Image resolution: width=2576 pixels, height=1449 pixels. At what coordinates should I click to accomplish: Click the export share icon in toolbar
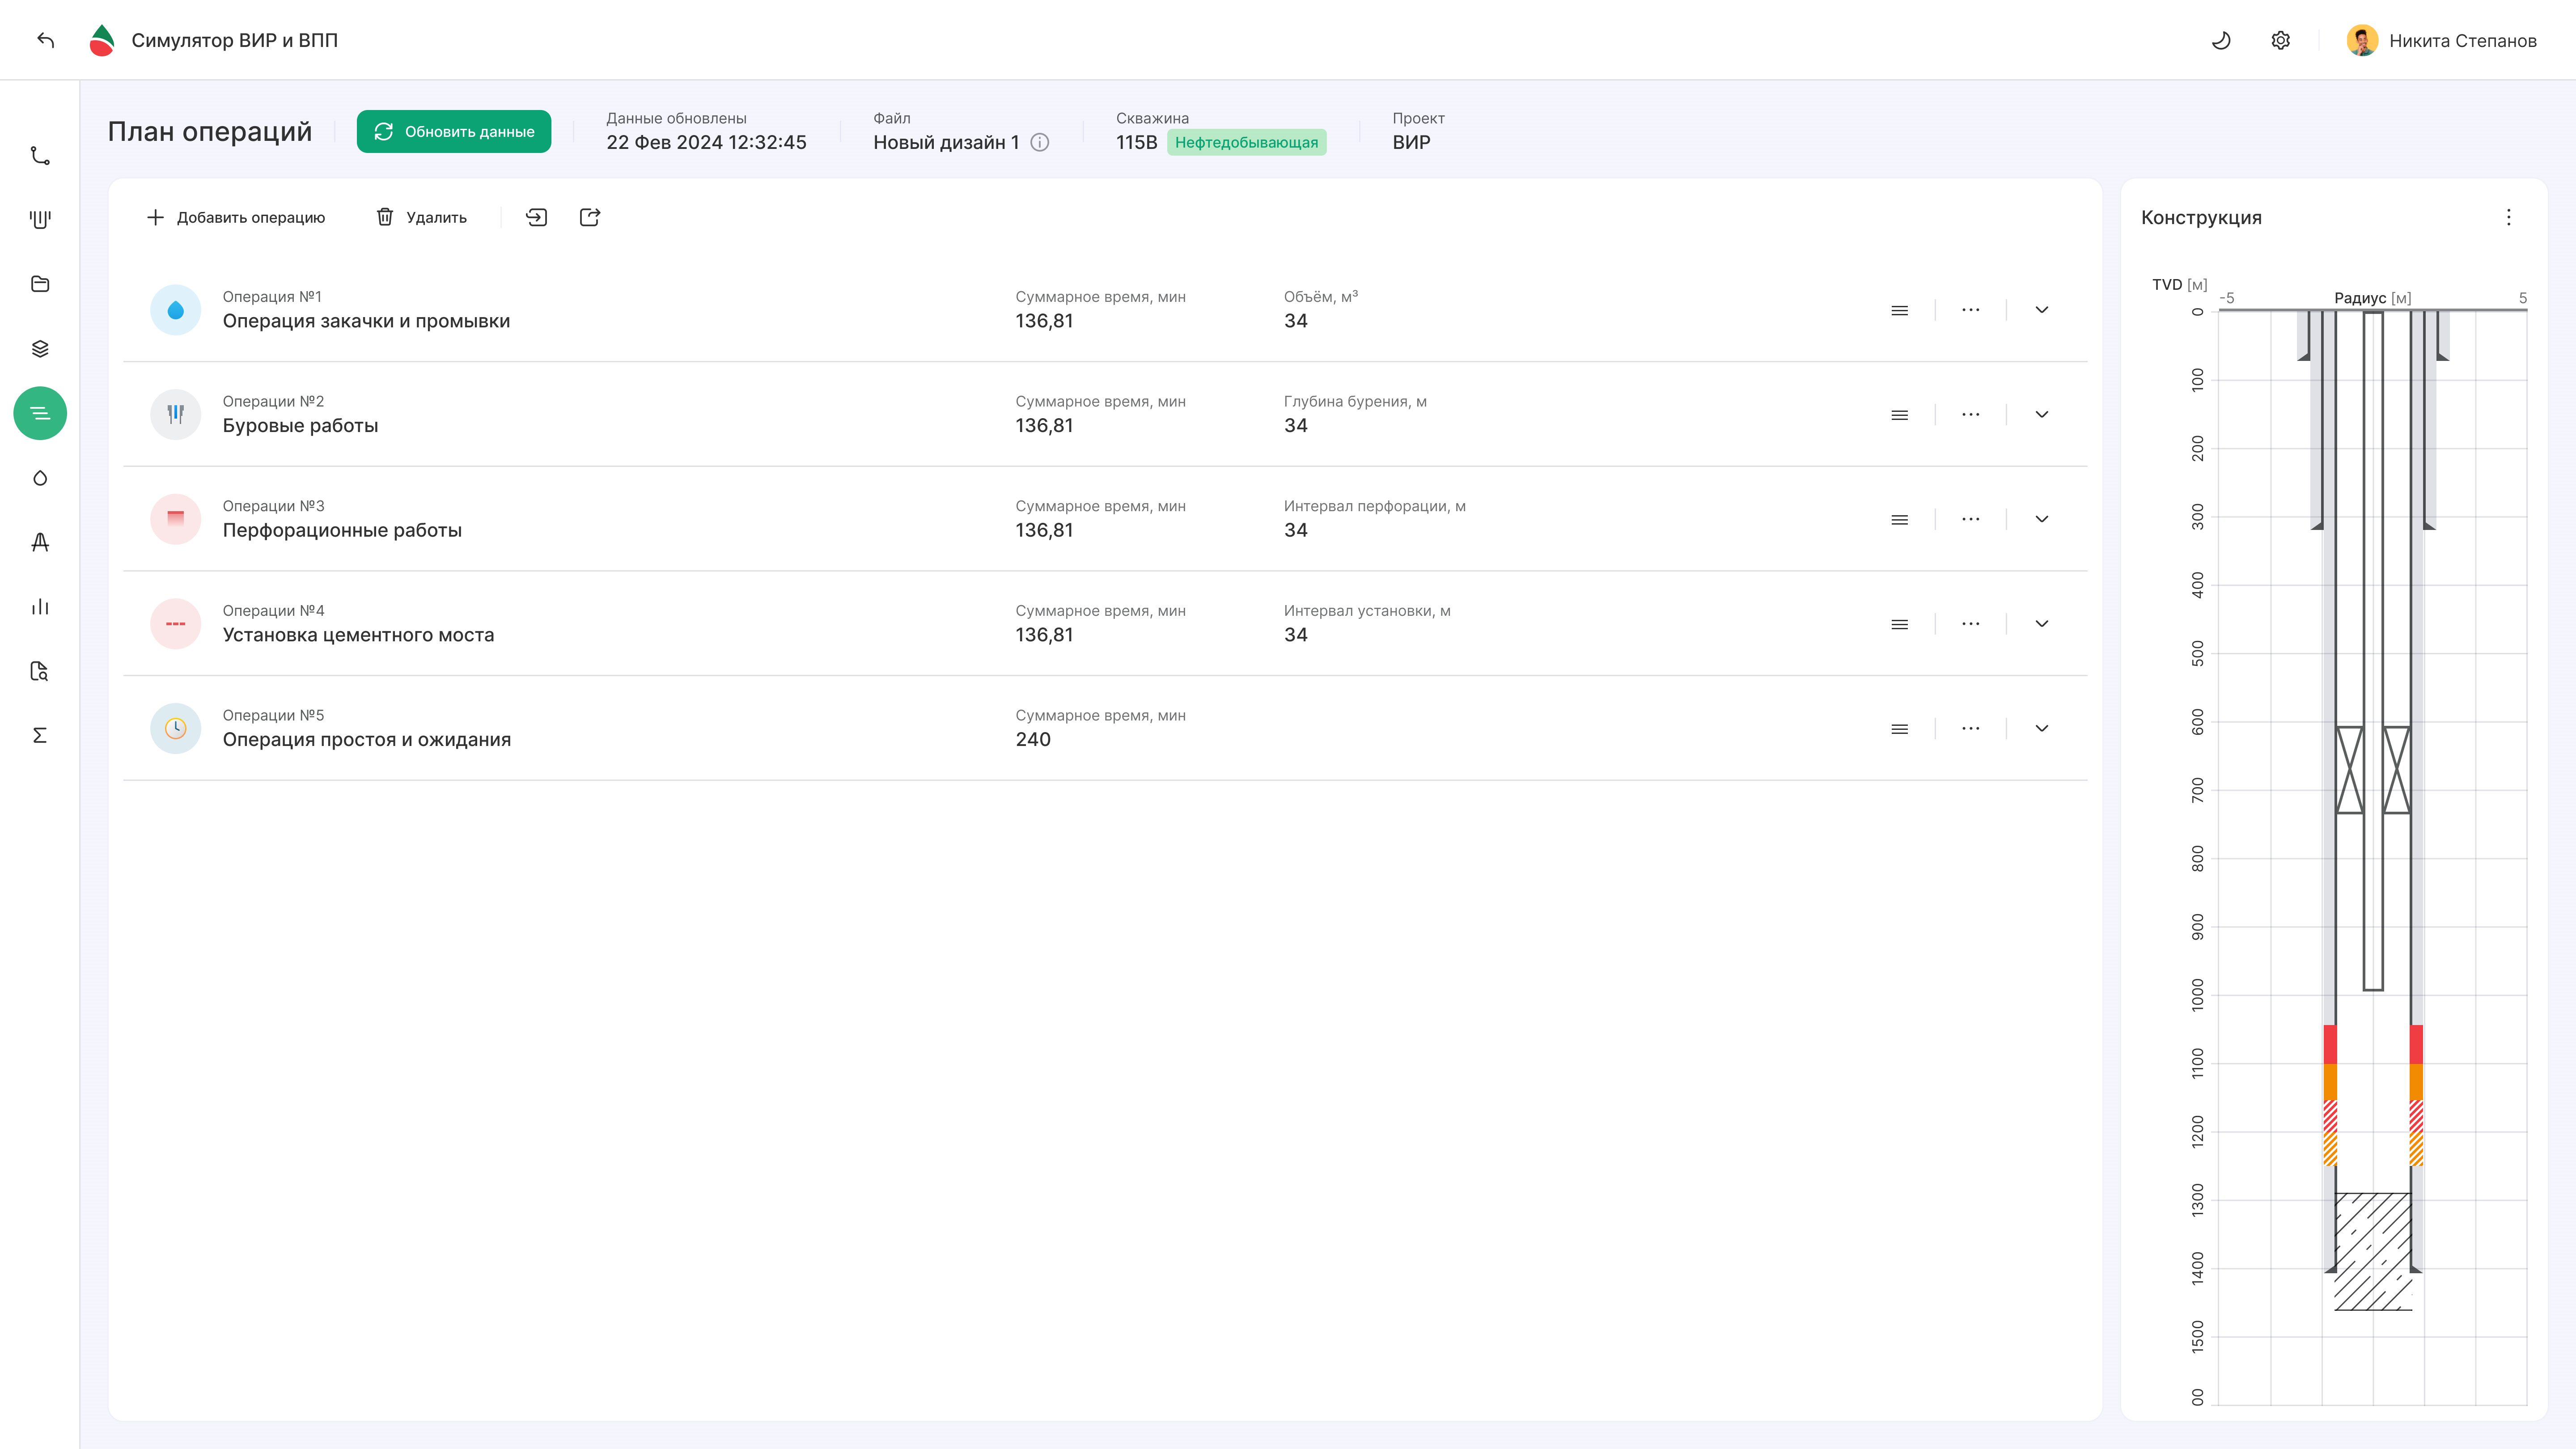click(x=590, y=217)
